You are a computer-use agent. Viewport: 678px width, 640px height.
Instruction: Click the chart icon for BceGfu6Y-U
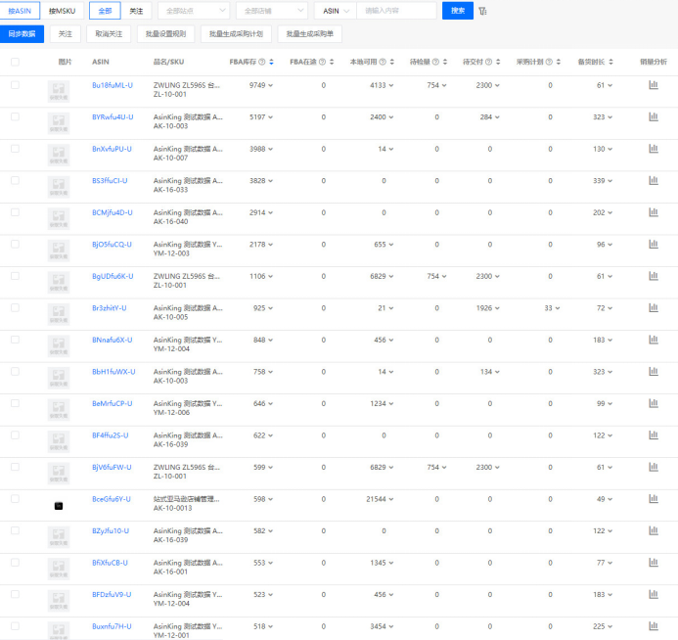pyautogui.click(x=654, y=499)
